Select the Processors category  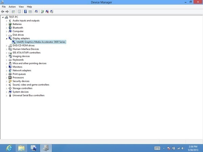point(18,78)
